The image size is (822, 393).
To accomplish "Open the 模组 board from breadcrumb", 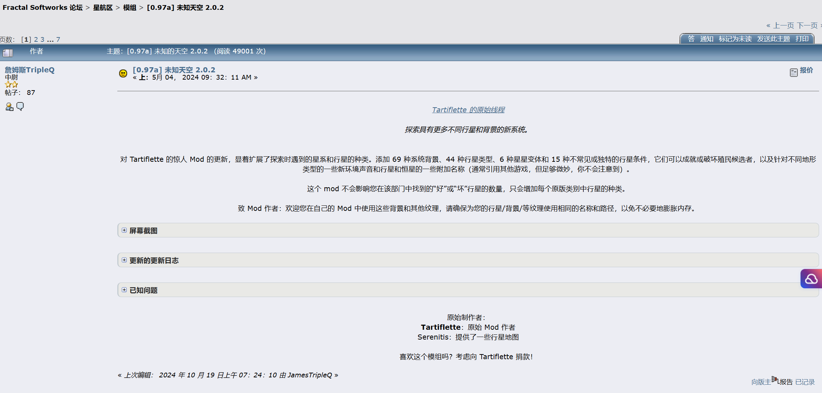I will click(x=129, y=7).
